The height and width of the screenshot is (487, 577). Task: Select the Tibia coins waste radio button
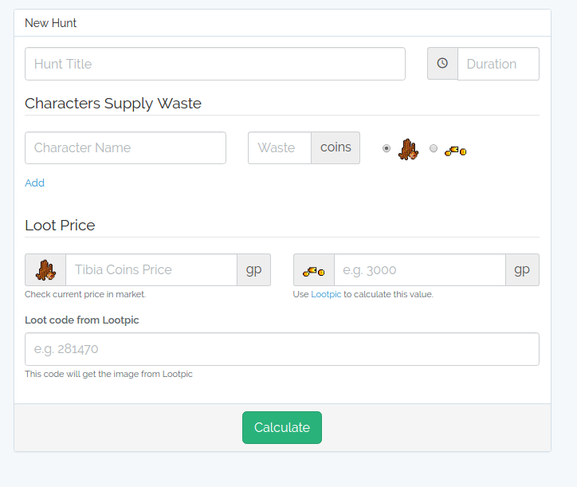(x=387, y=148)
